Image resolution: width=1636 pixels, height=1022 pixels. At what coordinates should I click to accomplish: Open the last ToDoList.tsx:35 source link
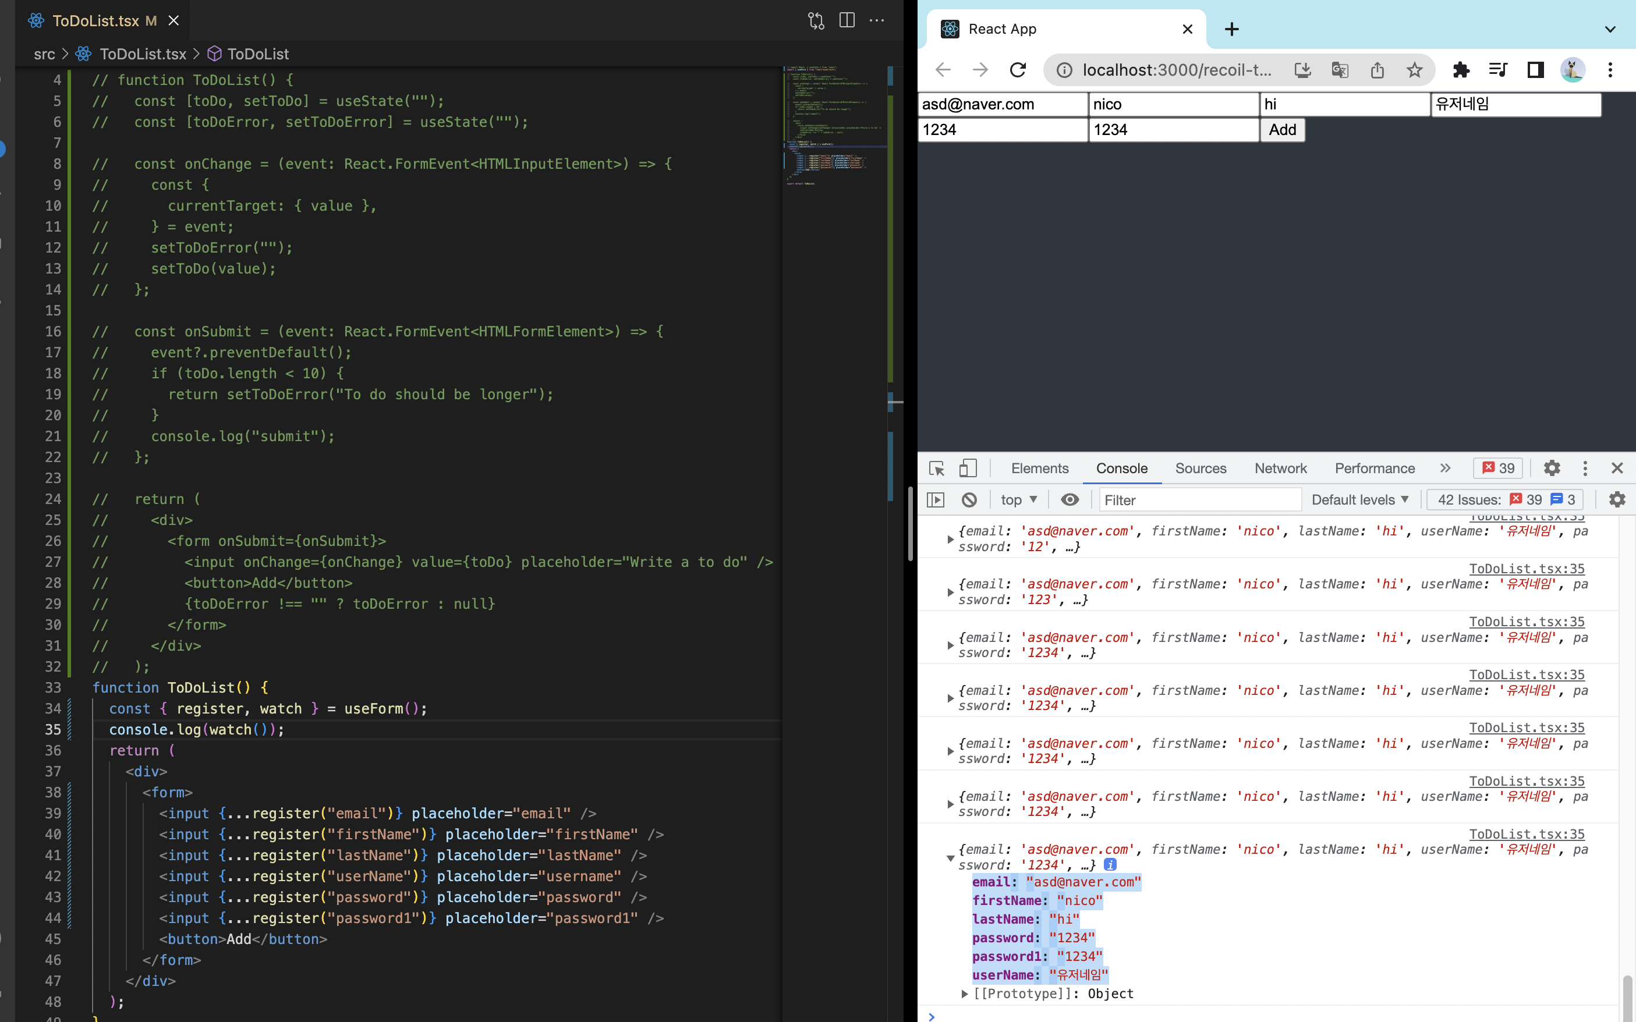[x=1527, y=834]
